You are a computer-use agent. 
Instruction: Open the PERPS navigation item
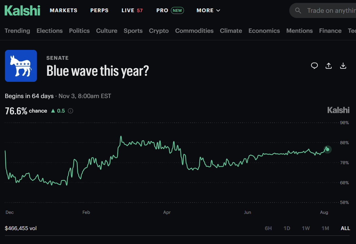99,10
